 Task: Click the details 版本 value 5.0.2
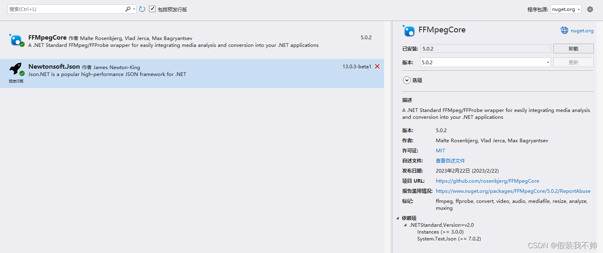(441, 131)
